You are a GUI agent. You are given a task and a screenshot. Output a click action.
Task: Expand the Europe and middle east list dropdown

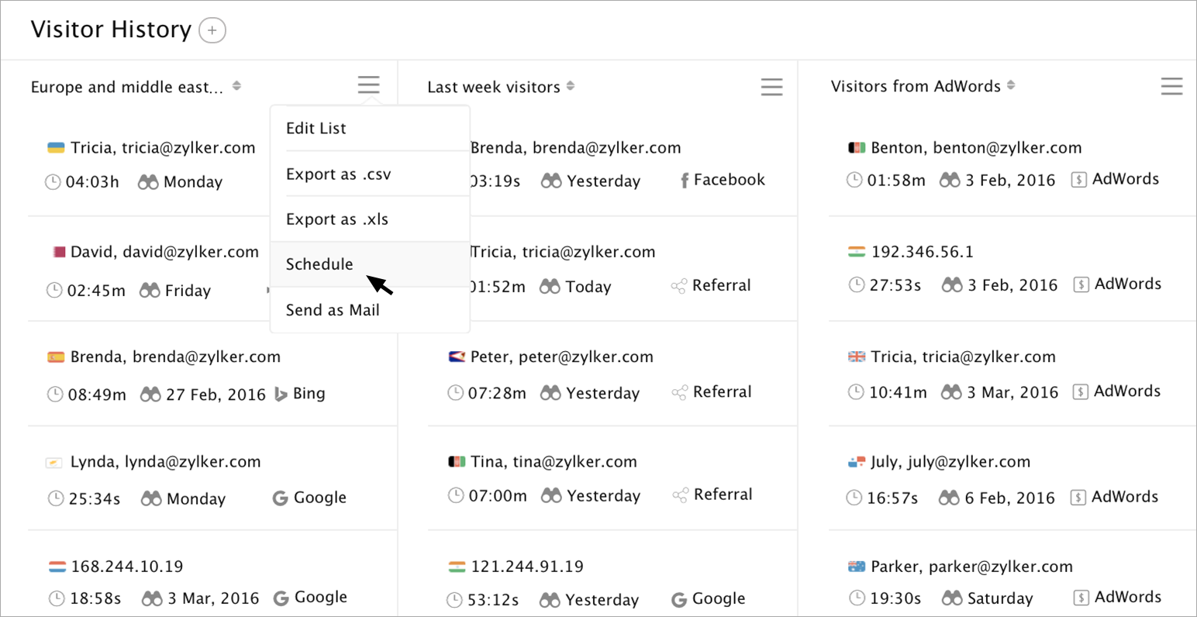click(236, 86)
